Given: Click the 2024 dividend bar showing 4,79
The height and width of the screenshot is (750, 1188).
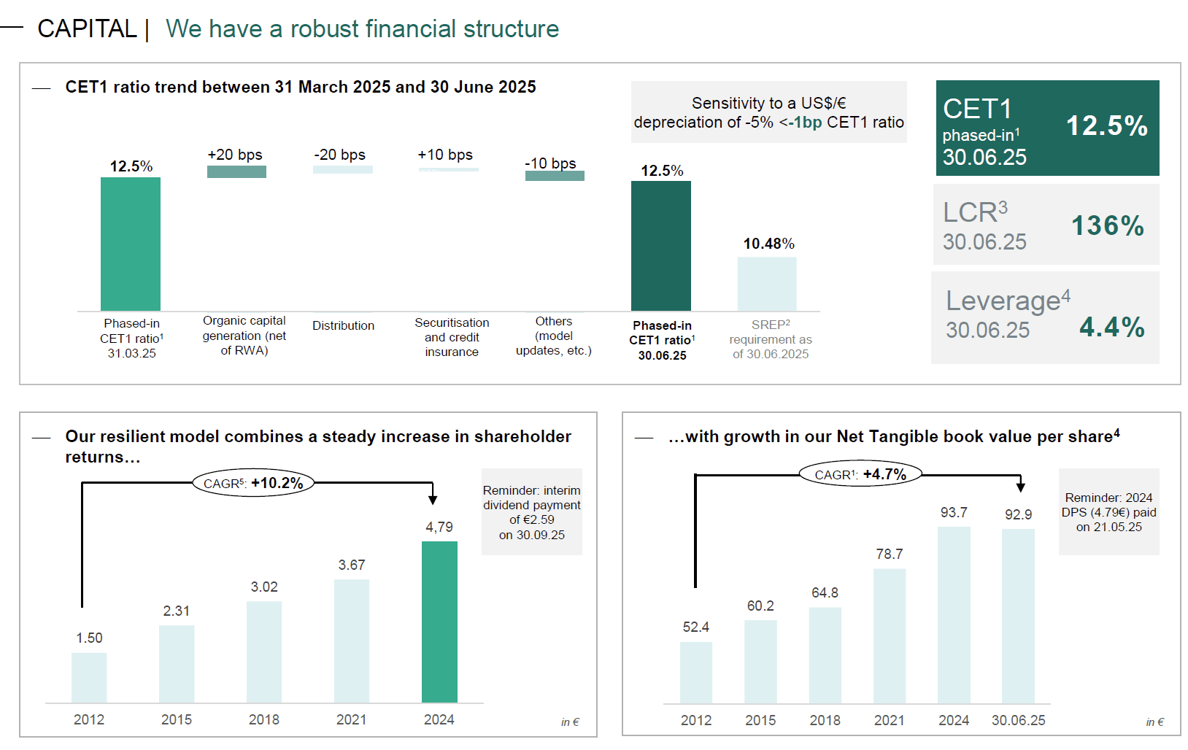Looking at the screenshot, I should tap(438, 620).
